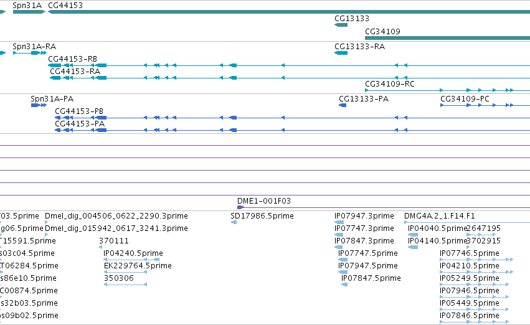Select the IP07947.5prime EST label
Image resolution: width=530 pixels, height=325 pixels.
pos(368,266)
